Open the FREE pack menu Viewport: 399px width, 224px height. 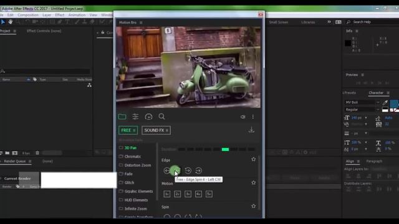pyautogui.click(x=128, y=130)
